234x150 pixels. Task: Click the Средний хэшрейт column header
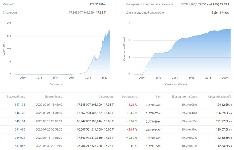point(220,97)
